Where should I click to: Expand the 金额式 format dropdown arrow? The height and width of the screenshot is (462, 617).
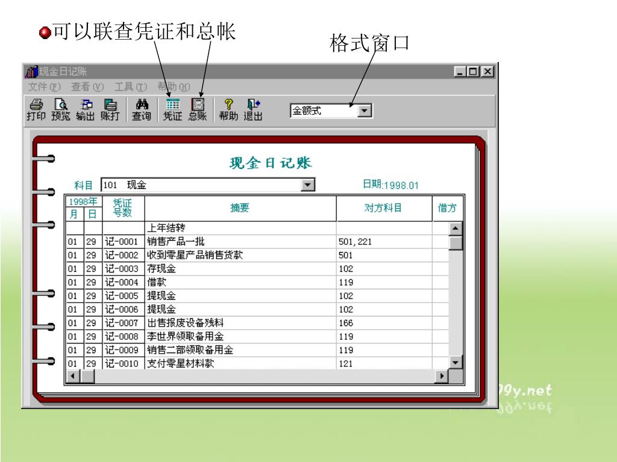(365, 111)
